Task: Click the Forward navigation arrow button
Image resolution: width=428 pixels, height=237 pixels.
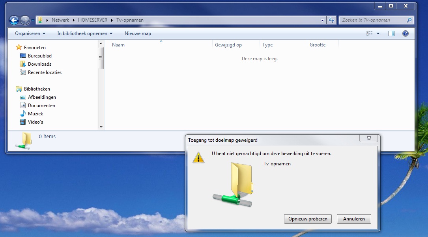Action: point(25,20)
